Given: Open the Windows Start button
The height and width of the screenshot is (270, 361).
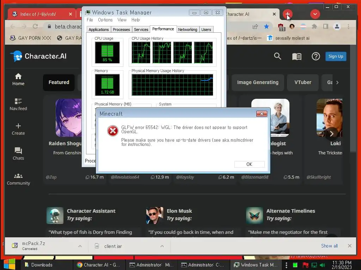Looking at the screenshot, I should point(10,264).
